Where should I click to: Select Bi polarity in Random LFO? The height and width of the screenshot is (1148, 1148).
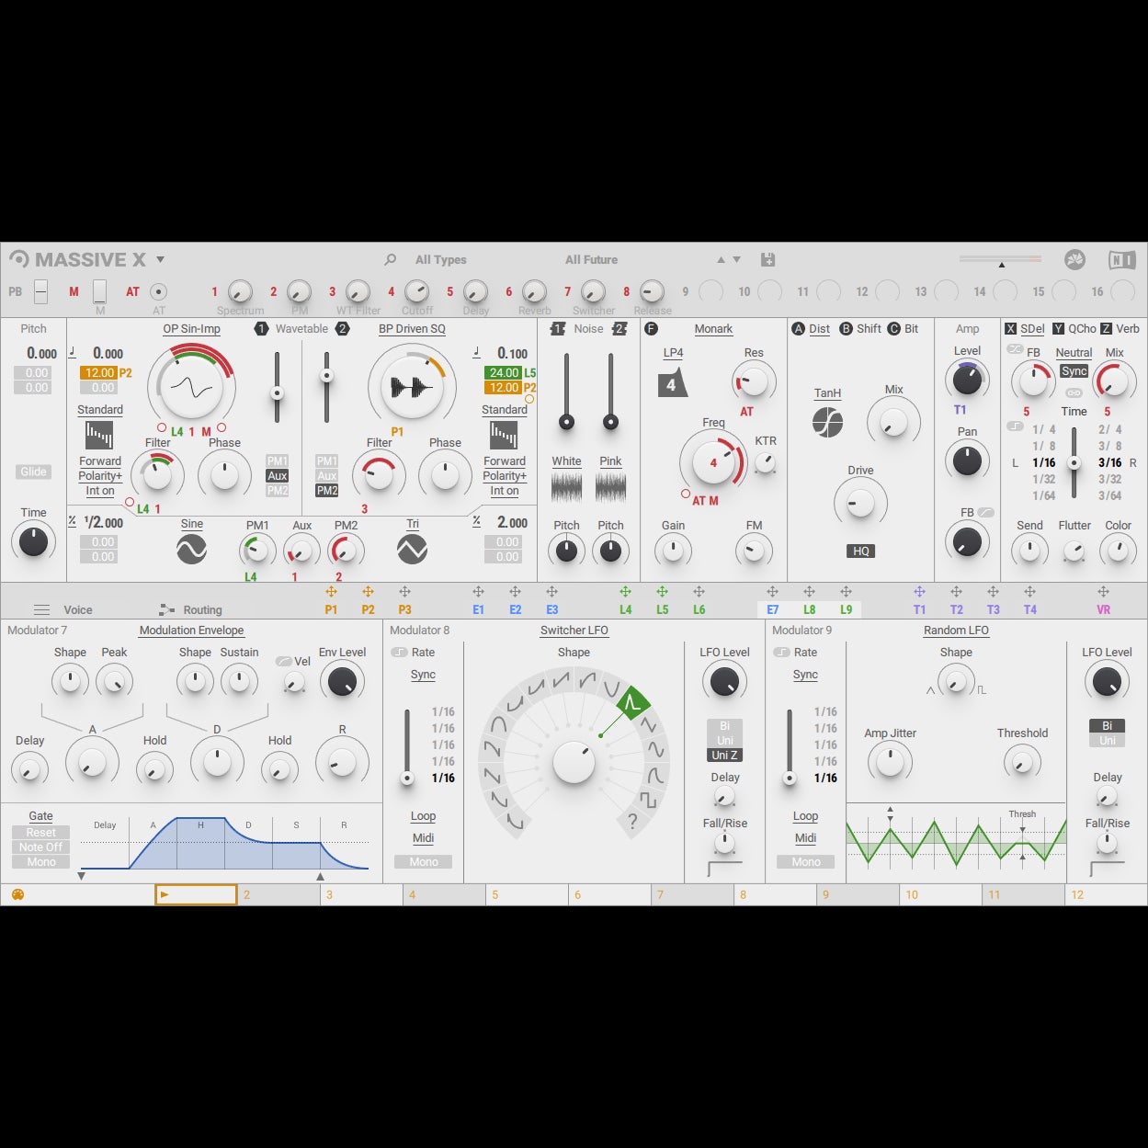pyautogui.click(x=1107, y=726)
